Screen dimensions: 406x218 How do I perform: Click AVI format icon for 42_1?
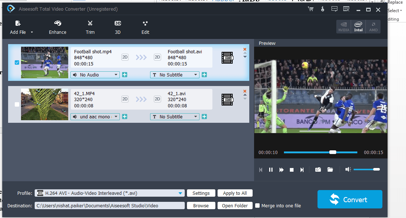(228, 100)
